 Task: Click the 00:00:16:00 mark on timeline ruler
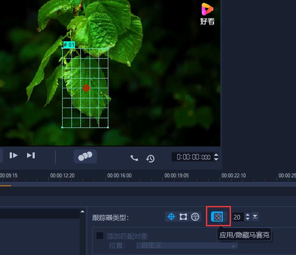tap(119, 175)
